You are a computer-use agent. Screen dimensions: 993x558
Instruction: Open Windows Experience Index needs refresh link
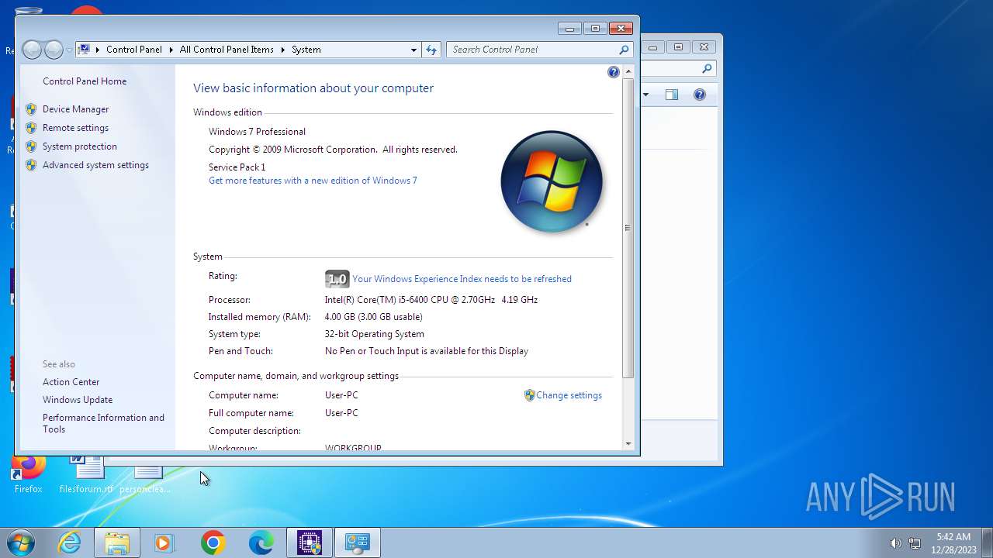pyautogui.click(x=462, y=279)
